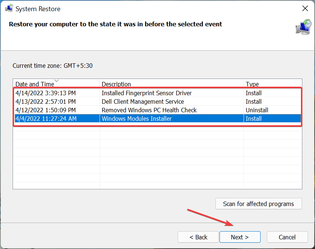
Task: Click the Install label for the Fingerprint driver row
Action: [254, 93]
